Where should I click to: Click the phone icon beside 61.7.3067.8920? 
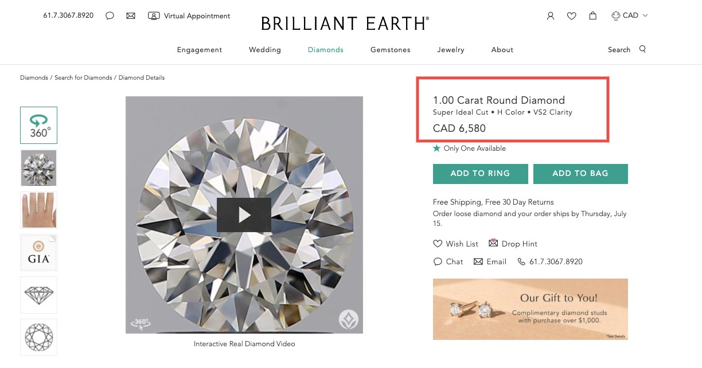(521, 261)
